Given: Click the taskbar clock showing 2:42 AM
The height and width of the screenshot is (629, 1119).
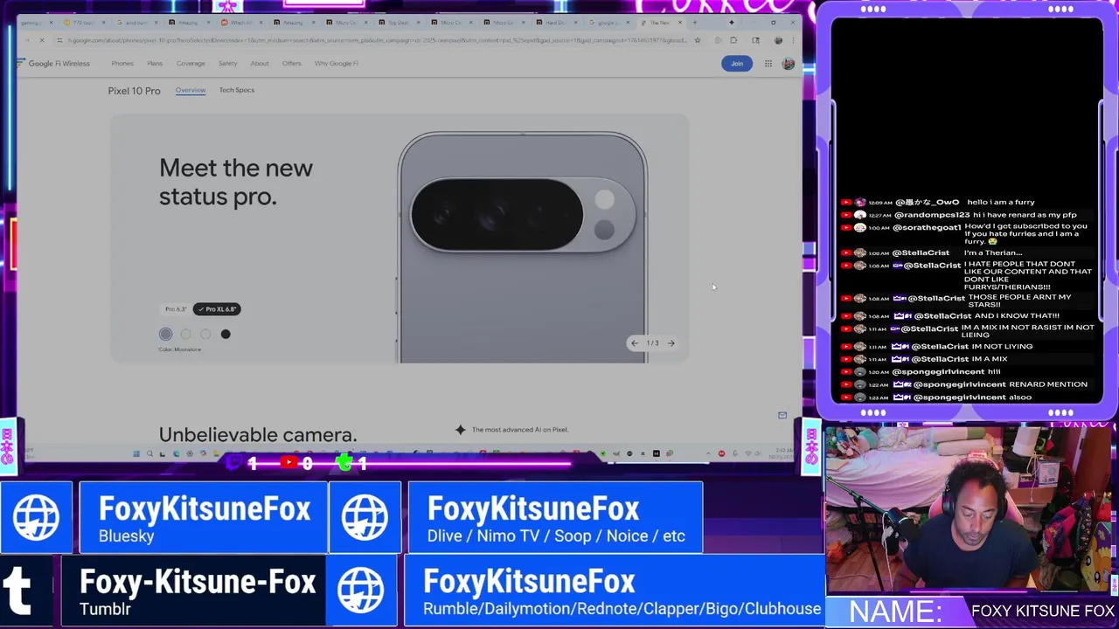Looking at the screenshot, I should click(784, 452).
